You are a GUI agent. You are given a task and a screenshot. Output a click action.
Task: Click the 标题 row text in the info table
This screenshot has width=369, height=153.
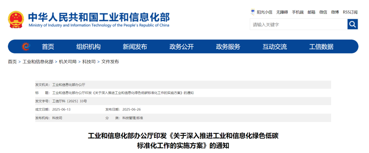click(x=123, y=93)
